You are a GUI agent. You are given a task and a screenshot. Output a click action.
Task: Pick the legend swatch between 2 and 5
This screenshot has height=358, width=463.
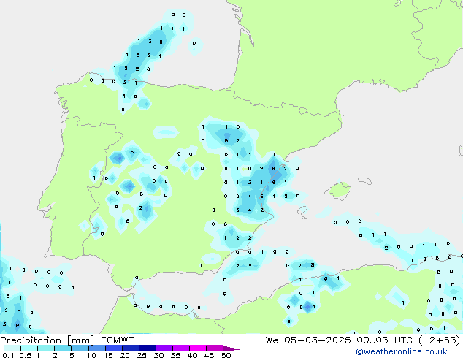click(x=63, y=349)
